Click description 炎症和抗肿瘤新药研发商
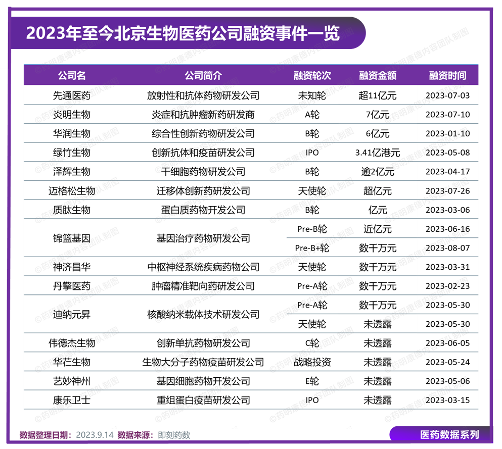 pos(203,115)
